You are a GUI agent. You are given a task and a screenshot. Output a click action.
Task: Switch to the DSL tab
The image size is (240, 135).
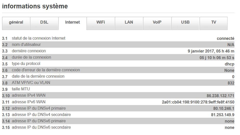point(44,22)
